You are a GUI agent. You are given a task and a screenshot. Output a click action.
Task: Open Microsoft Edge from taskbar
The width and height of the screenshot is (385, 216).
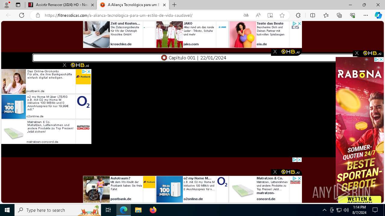click(x=124, y=210)
